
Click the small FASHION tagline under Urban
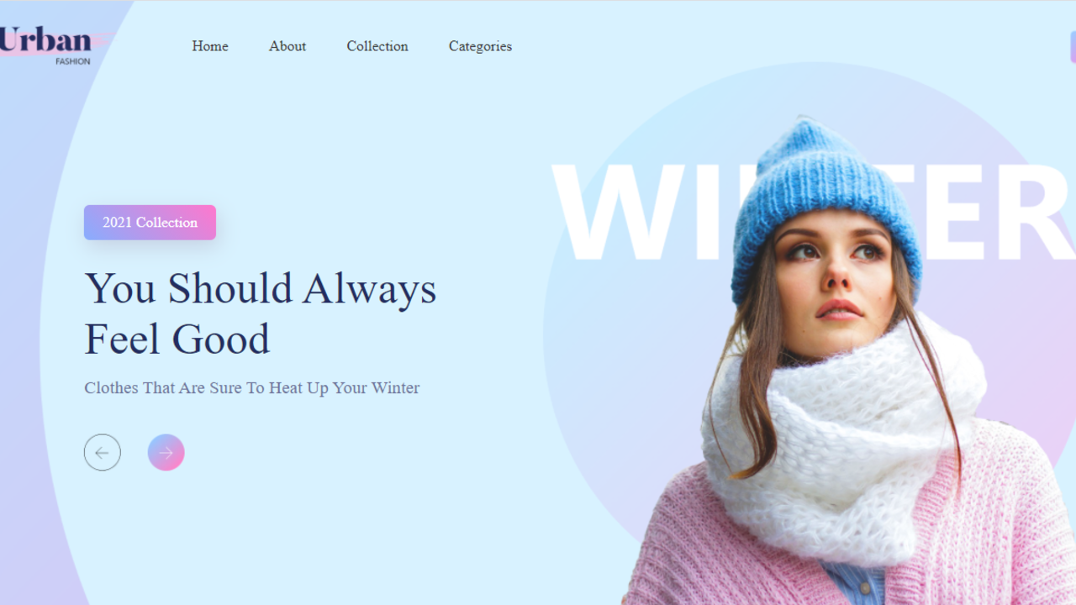73,61
